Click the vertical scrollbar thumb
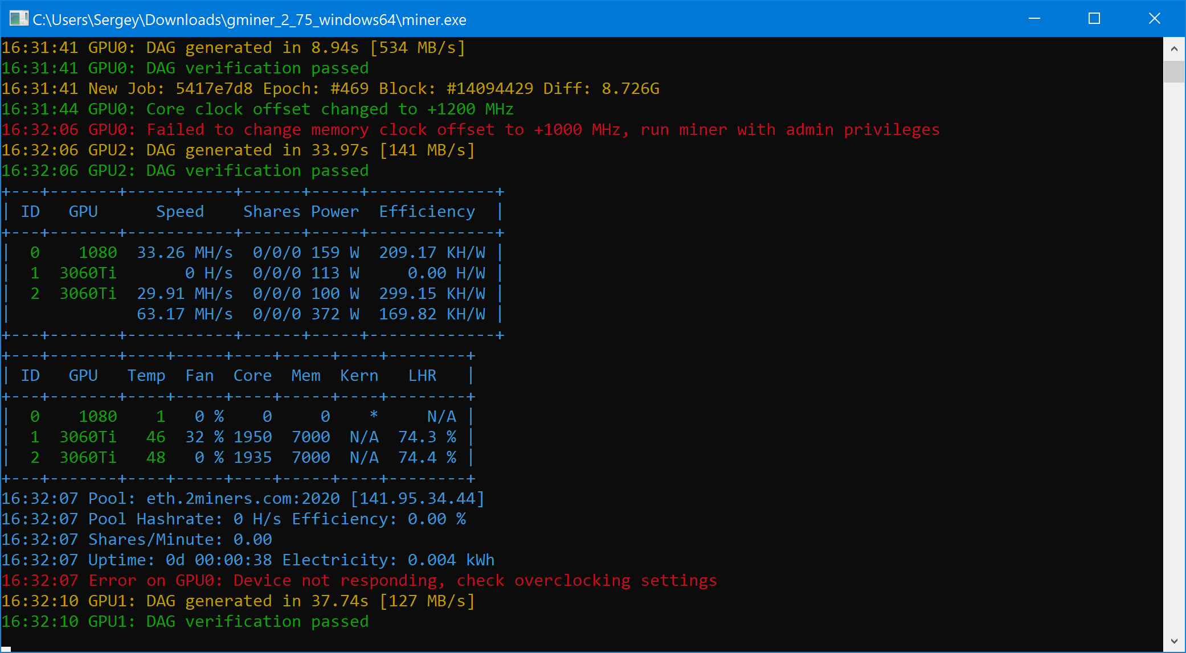Viewport: 1186px width, 653px height. (x=1174, y=72)
